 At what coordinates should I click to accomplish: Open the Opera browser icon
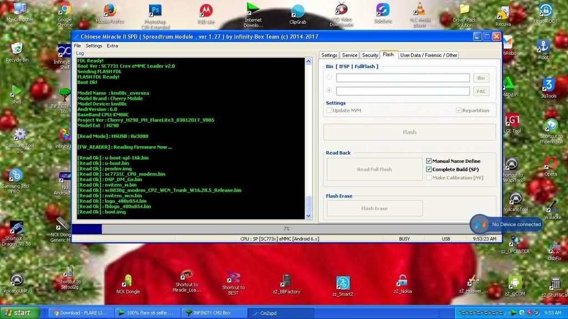click(550, 163)
